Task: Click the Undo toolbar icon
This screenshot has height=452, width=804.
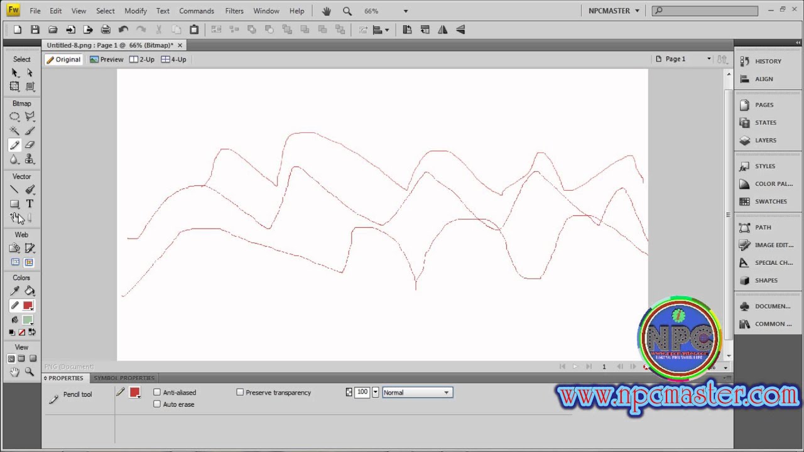Action: (x=123, y=30)
